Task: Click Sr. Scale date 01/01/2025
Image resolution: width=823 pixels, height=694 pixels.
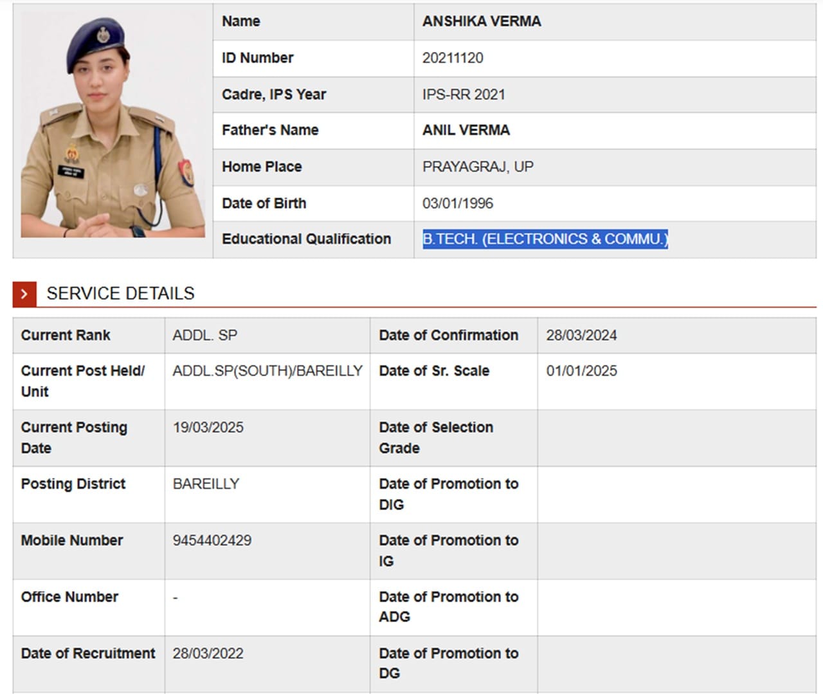Action: coord(581,371)
